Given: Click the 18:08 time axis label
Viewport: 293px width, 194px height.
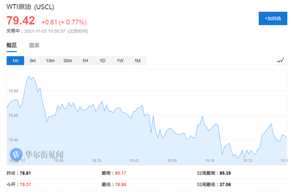Looking at the screenshot, I should 59,161.
